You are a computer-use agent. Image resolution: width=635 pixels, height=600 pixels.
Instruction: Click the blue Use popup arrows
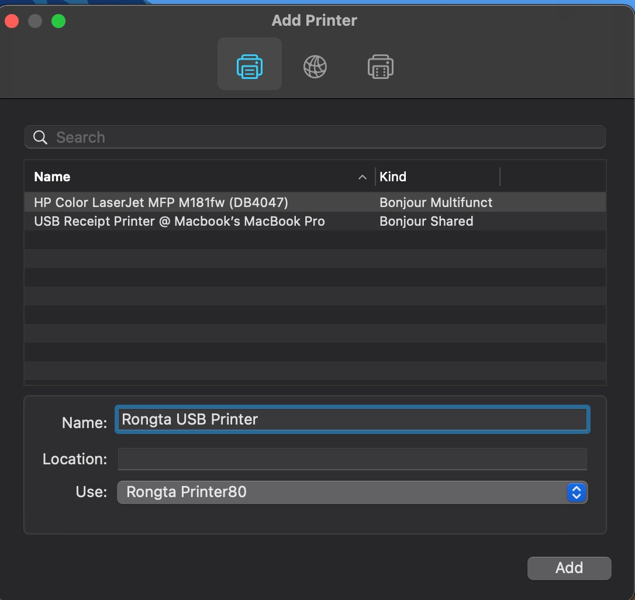[x=577, y=492]
